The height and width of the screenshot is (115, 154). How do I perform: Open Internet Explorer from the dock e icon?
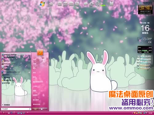(x=91, y=4)
